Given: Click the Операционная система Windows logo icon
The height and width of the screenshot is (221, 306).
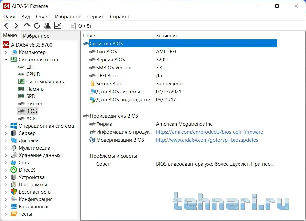Looking at the screenshot, I should pyautogui.click(x=14, y=126).
